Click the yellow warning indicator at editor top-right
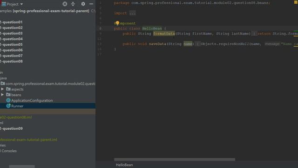 click(296, 2)
